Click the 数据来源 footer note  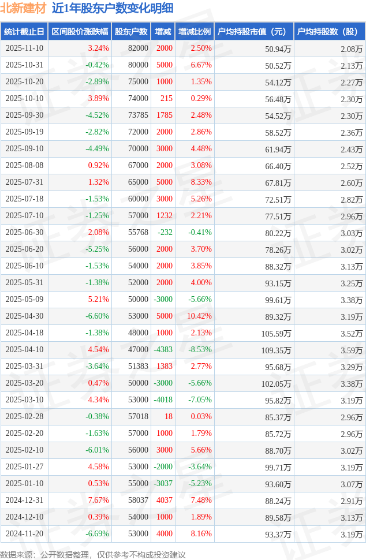click(94, 555)
